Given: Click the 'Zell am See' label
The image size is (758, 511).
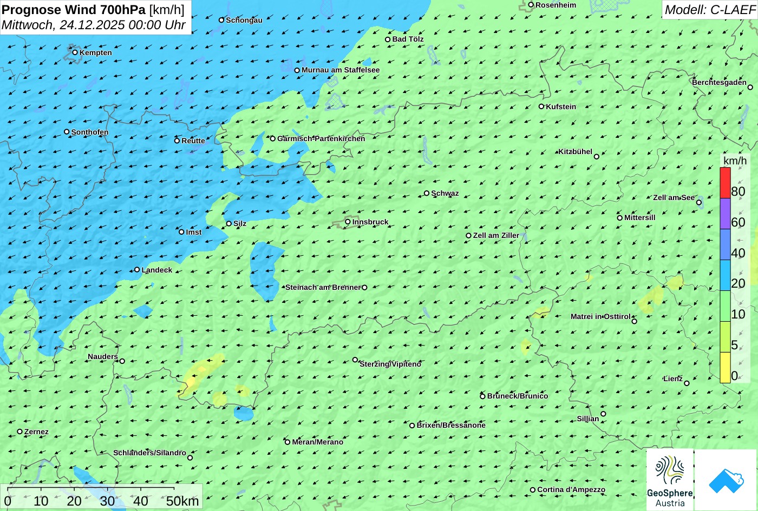Looking at the screenshot, I should [x=674, y=197].
